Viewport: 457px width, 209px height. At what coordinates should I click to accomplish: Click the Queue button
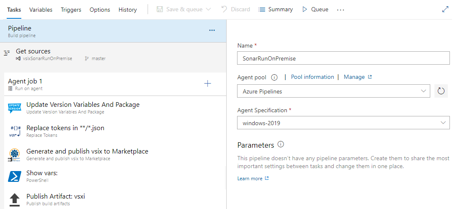315,9
